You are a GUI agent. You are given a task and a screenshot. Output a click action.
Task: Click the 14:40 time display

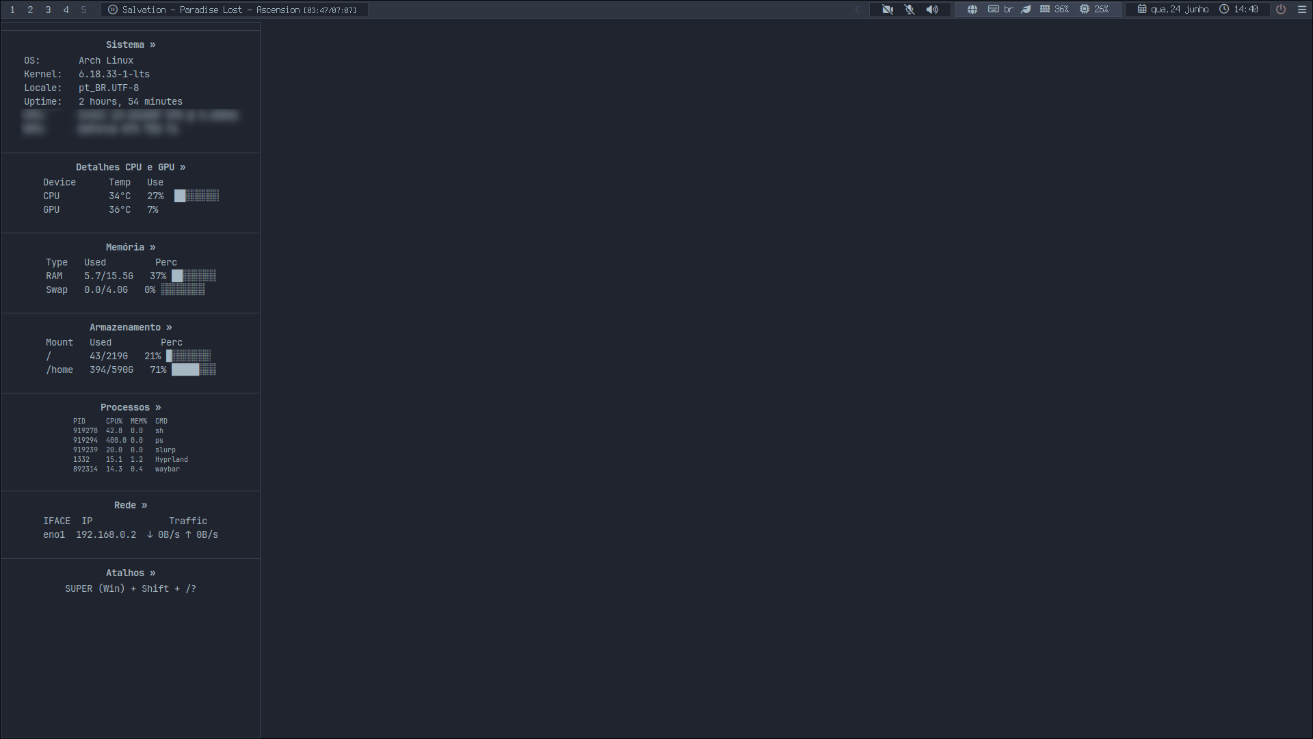coord(1246,10)
